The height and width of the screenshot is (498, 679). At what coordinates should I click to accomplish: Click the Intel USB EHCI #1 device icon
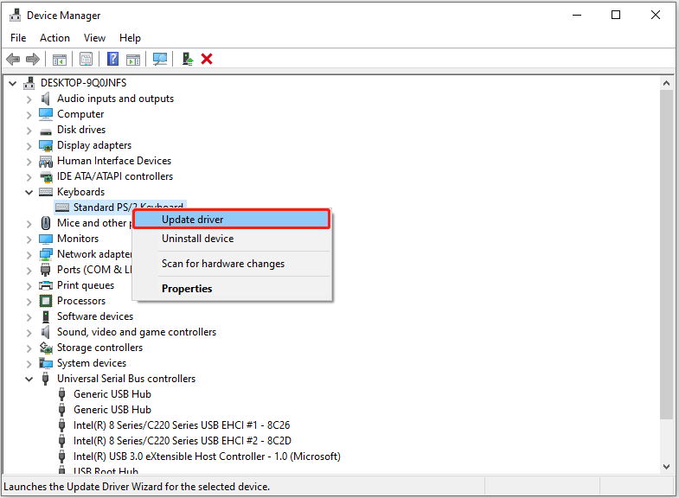(x=62, y=425)
